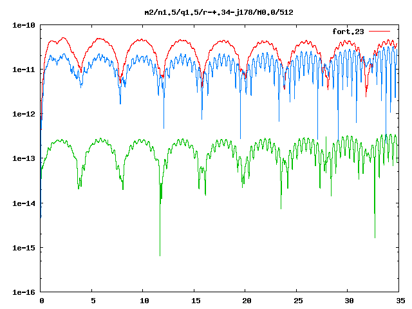Click the 1e-13 y-axis label
412x309 pixels.
click(x=24, y=158)
